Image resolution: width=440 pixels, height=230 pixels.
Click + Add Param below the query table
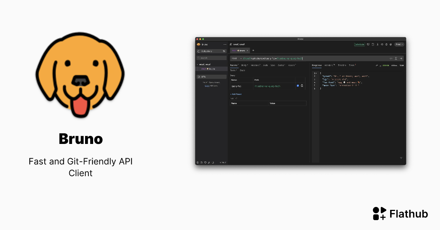click(236, 94)
